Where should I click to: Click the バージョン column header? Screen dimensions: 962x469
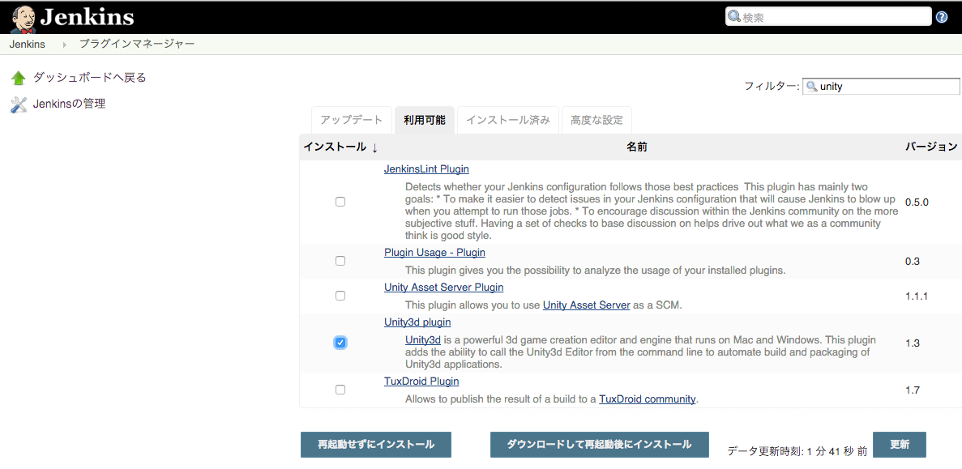pyautogui.click(x=931, y=147)
